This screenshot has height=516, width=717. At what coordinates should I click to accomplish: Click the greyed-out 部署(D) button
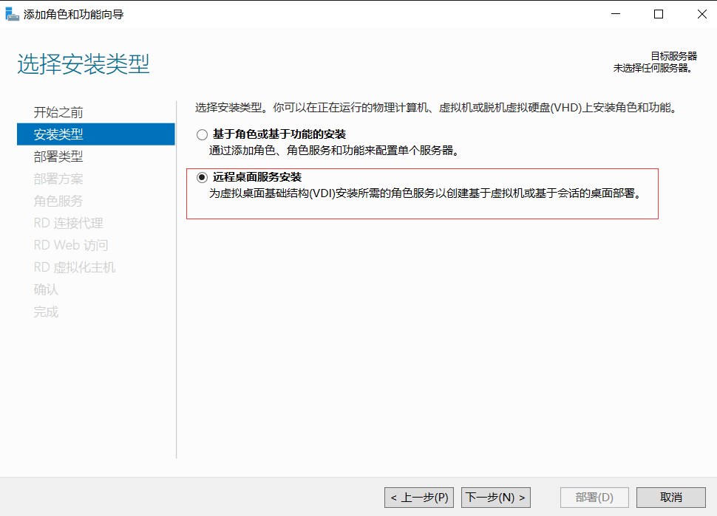594,498
